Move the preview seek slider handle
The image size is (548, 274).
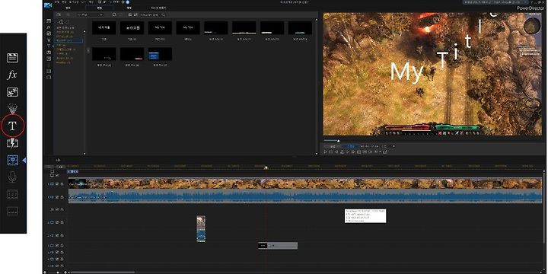coord(338,141)
